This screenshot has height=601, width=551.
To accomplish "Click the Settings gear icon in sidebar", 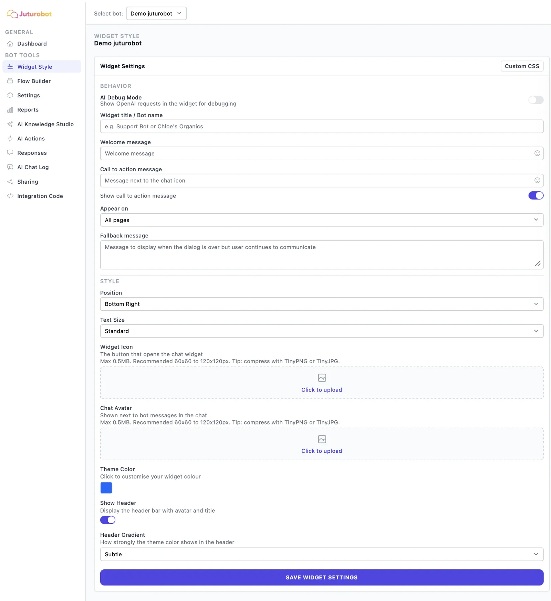I will pyautogui.click(x=10, y=95).
